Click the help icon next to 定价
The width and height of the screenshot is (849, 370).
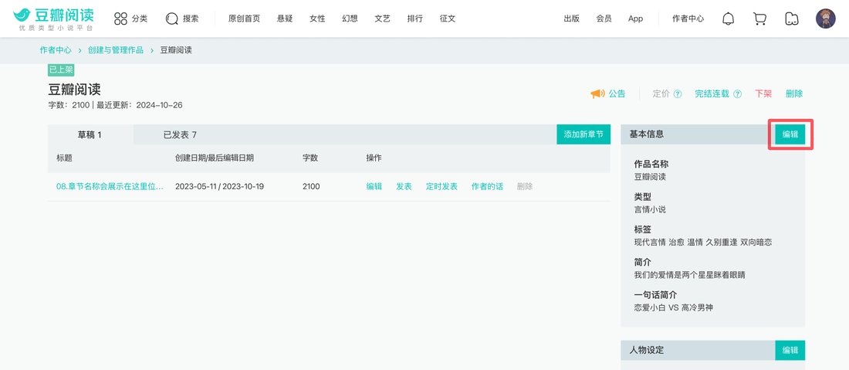tap(678, 93)
